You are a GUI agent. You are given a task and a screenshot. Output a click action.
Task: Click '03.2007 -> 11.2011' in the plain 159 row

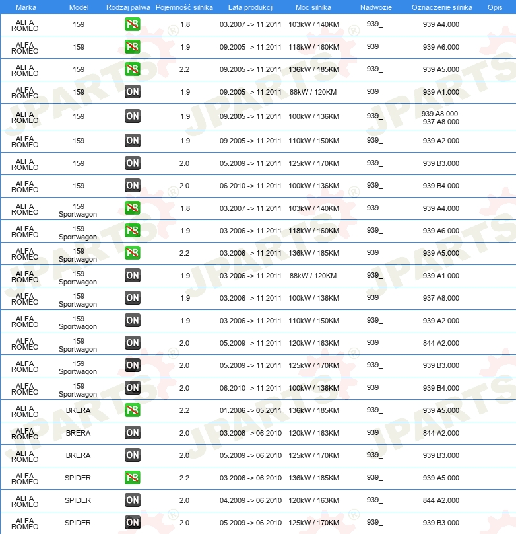[251, 24]
